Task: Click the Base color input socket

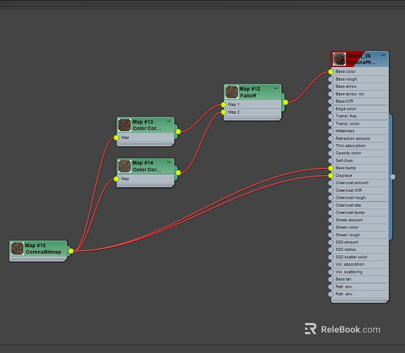Action: 331,72
